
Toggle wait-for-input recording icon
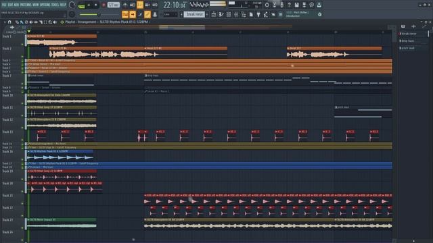133,5
